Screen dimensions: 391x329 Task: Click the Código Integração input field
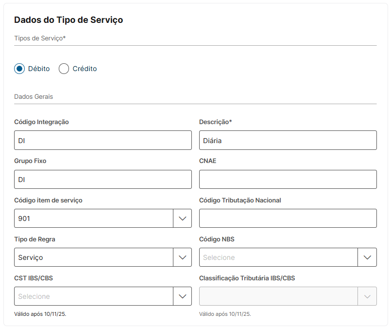(x=103, y=140)
